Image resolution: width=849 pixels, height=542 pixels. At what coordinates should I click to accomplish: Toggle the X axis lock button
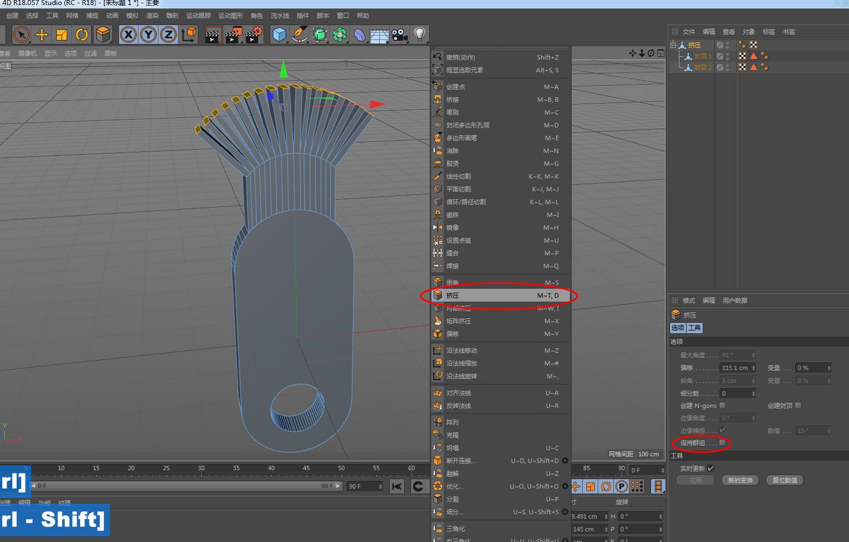pyautogui.click(x=128, y=35)
